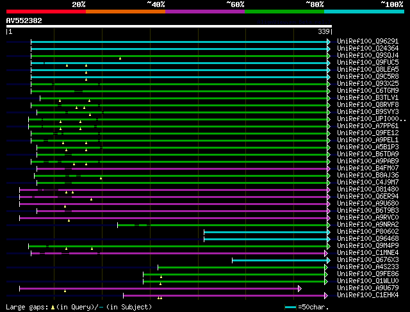Open the UniRef100_A9U679 label
The image size is (410, 312).
(x=368, y=288)
